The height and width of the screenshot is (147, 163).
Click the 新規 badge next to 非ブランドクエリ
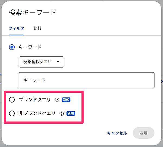(71, 113)
